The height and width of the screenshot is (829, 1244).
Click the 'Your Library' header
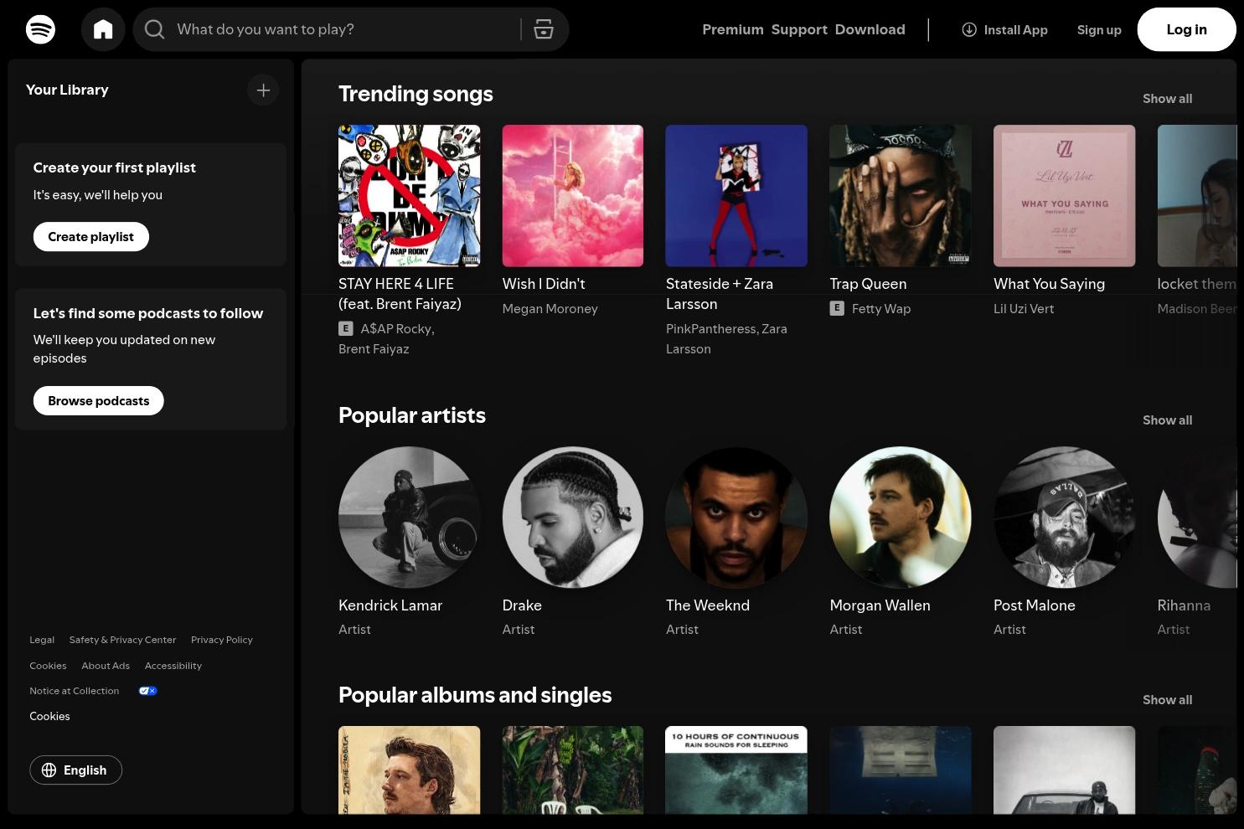click(67, 90)
